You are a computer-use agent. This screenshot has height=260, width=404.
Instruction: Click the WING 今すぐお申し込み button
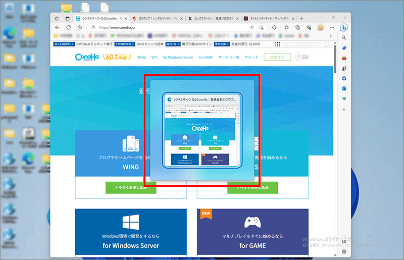coord(131,188)
